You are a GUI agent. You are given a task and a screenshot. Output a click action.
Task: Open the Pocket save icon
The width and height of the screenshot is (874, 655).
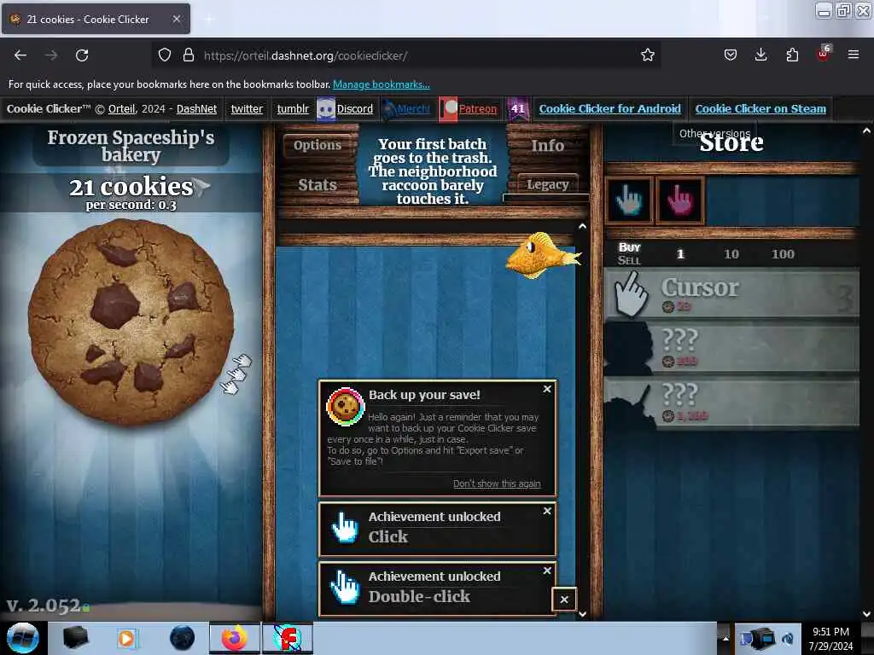731,55
